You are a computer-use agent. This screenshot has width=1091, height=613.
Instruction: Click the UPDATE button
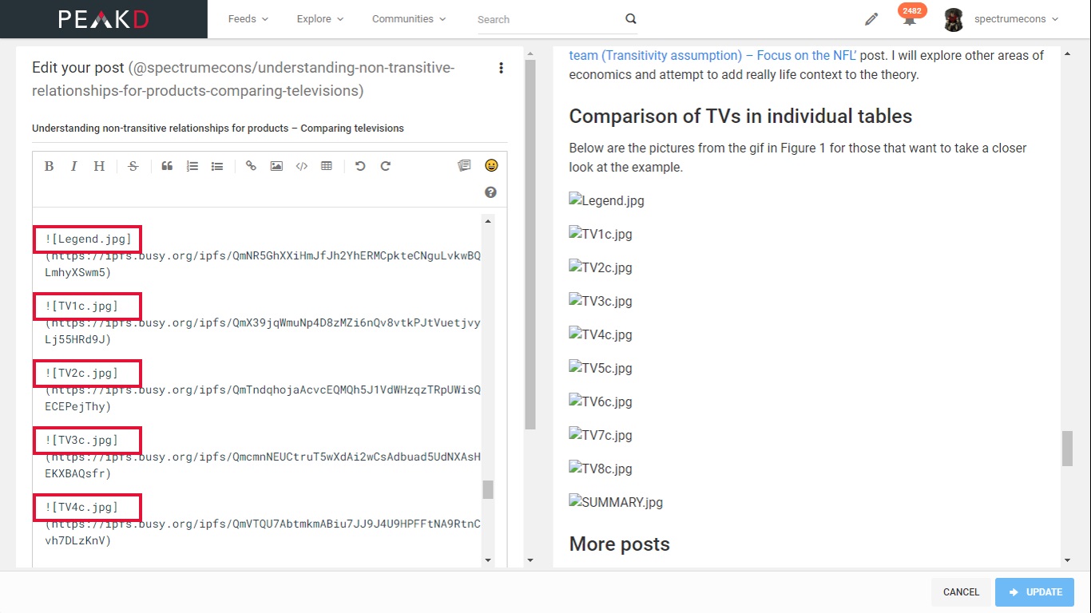point(1035,592)
